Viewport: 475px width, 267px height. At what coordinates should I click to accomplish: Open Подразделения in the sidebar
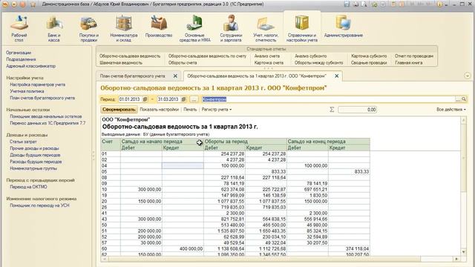point(21,59)
